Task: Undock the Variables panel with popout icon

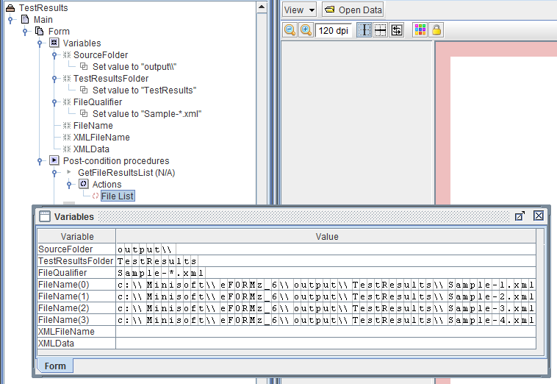Action: click(520, 216)
